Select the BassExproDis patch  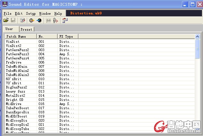coord(18,112)
